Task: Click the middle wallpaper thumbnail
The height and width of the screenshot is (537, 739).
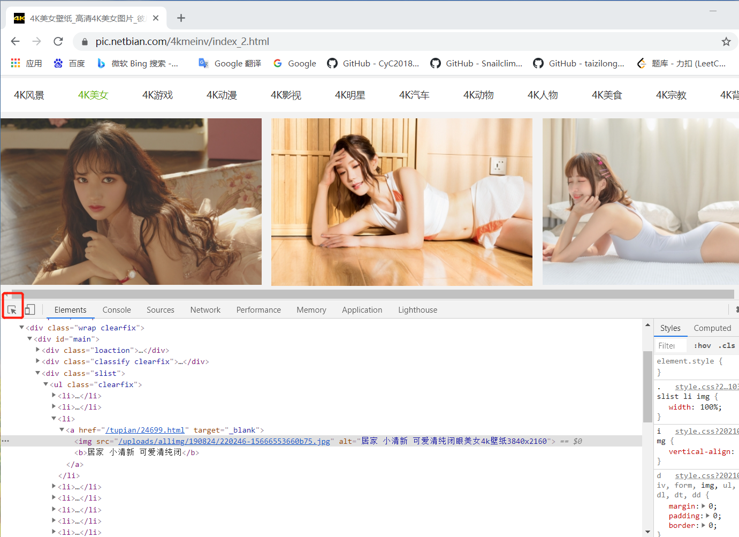Action: [402, 202]
